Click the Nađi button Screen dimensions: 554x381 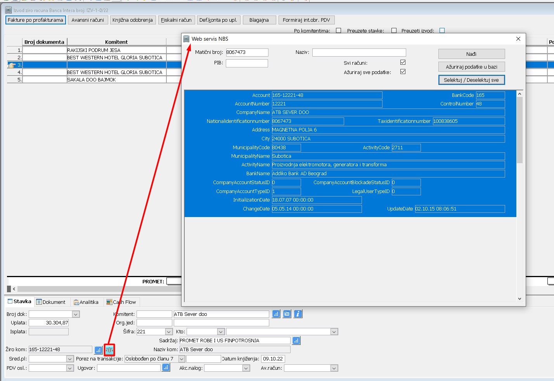(x=471, y=54)
